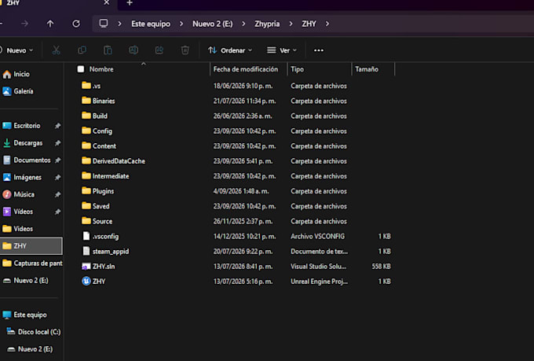Viewport: 534px width, 361px height.
Task: Open Inicio in the sidebar
Action: pos(16,74)
